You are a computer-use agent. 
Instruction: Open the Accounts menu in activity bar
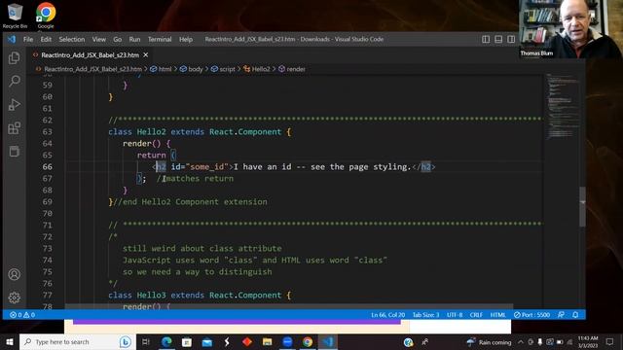[15, 274]
